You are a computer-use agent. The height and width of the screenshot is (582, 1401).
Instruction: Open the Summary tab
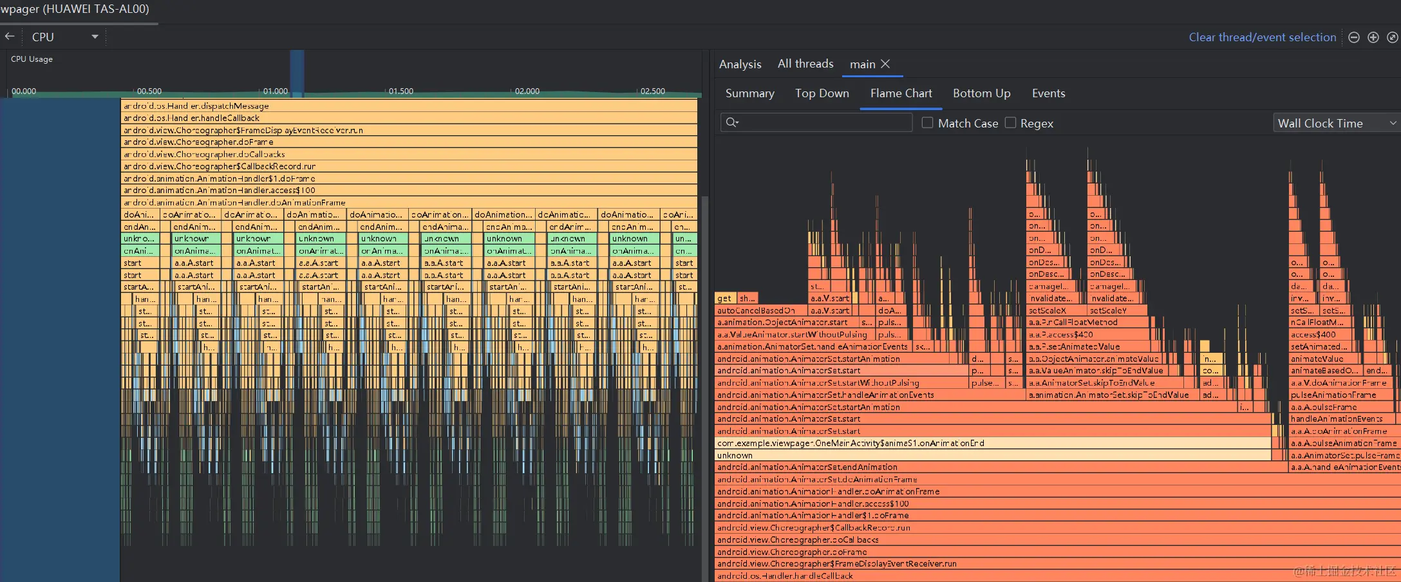tap(750, 93)
